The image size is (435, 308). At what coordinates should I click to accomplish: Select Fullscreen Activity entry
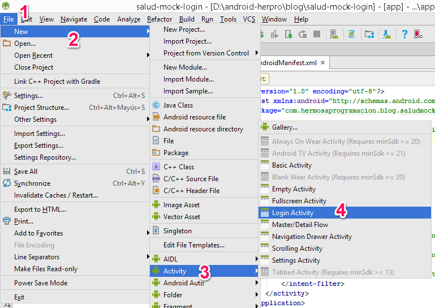coord(344,201)
